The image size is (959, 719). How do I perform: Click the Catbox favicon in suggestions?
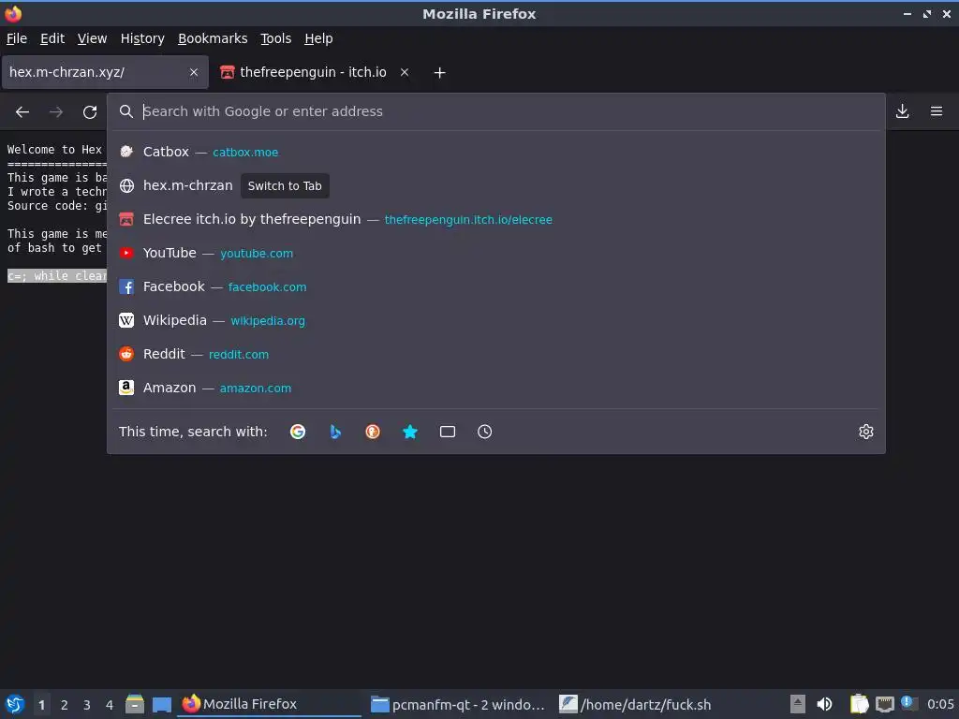click(x=126, y=152)
